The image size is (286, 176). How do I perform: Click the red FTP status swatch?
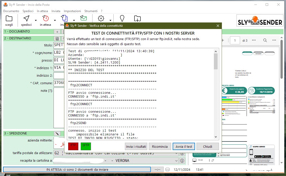pos(73,146)
